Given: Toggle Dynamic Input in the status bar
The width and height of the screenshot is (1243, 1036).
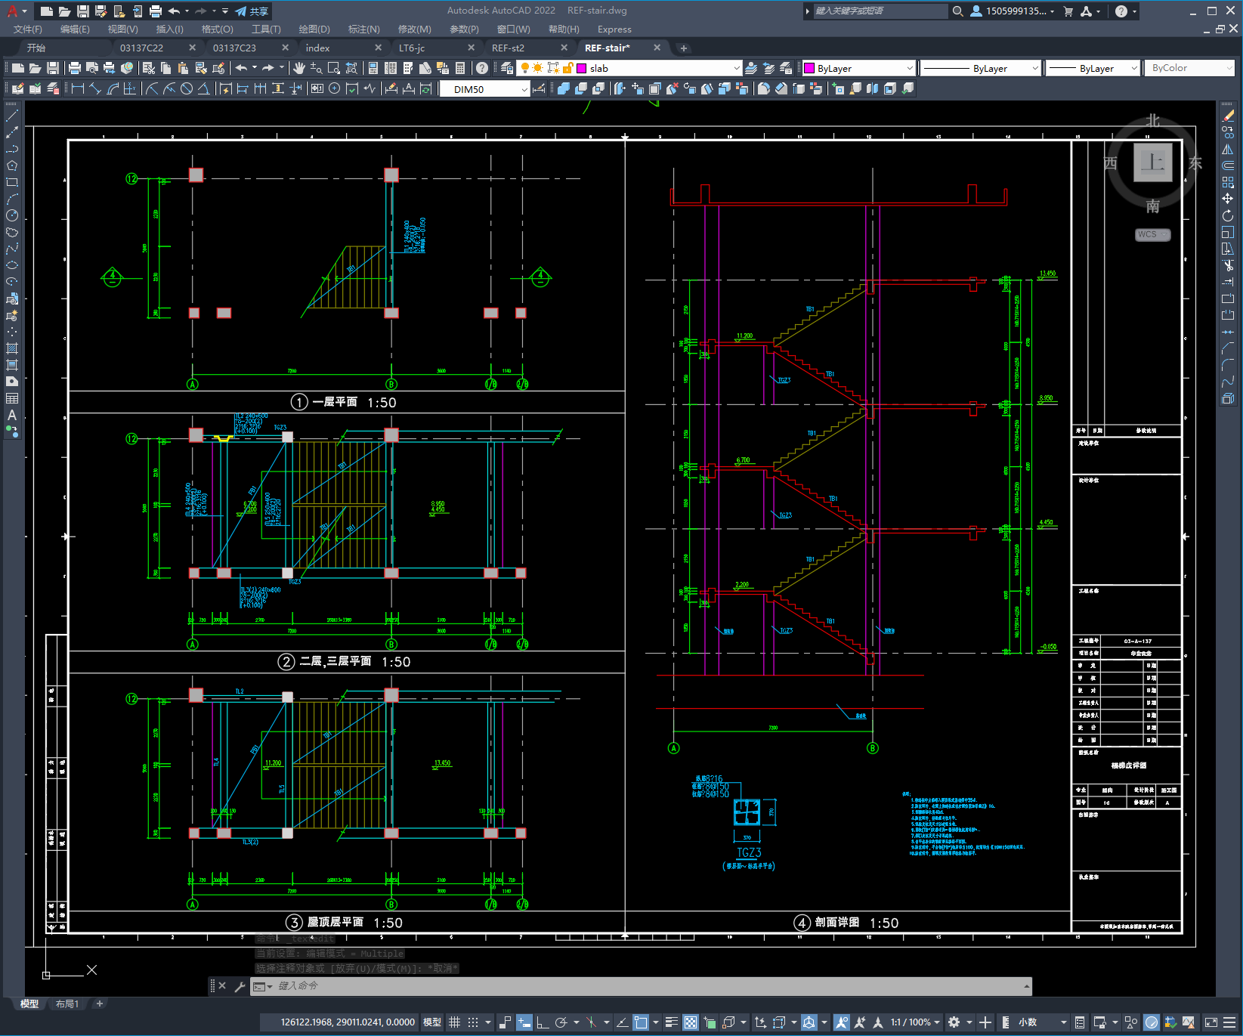Looking at the screenshot, I should (524, 1022).
